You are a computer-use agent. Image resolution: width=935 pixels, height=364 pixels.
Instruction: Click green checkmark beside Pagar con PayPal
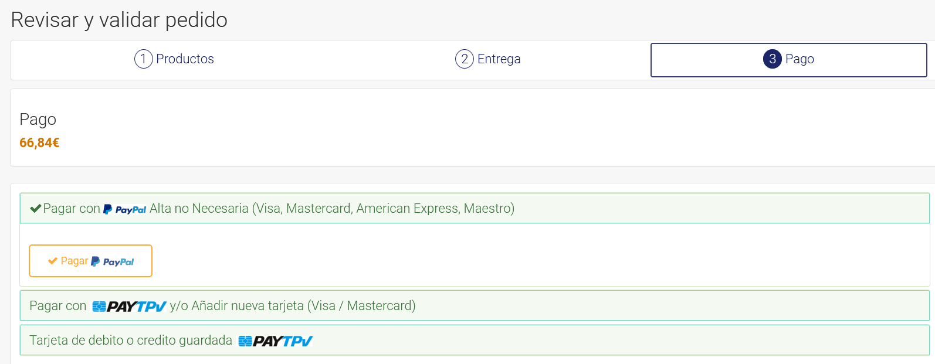(35, 209)
